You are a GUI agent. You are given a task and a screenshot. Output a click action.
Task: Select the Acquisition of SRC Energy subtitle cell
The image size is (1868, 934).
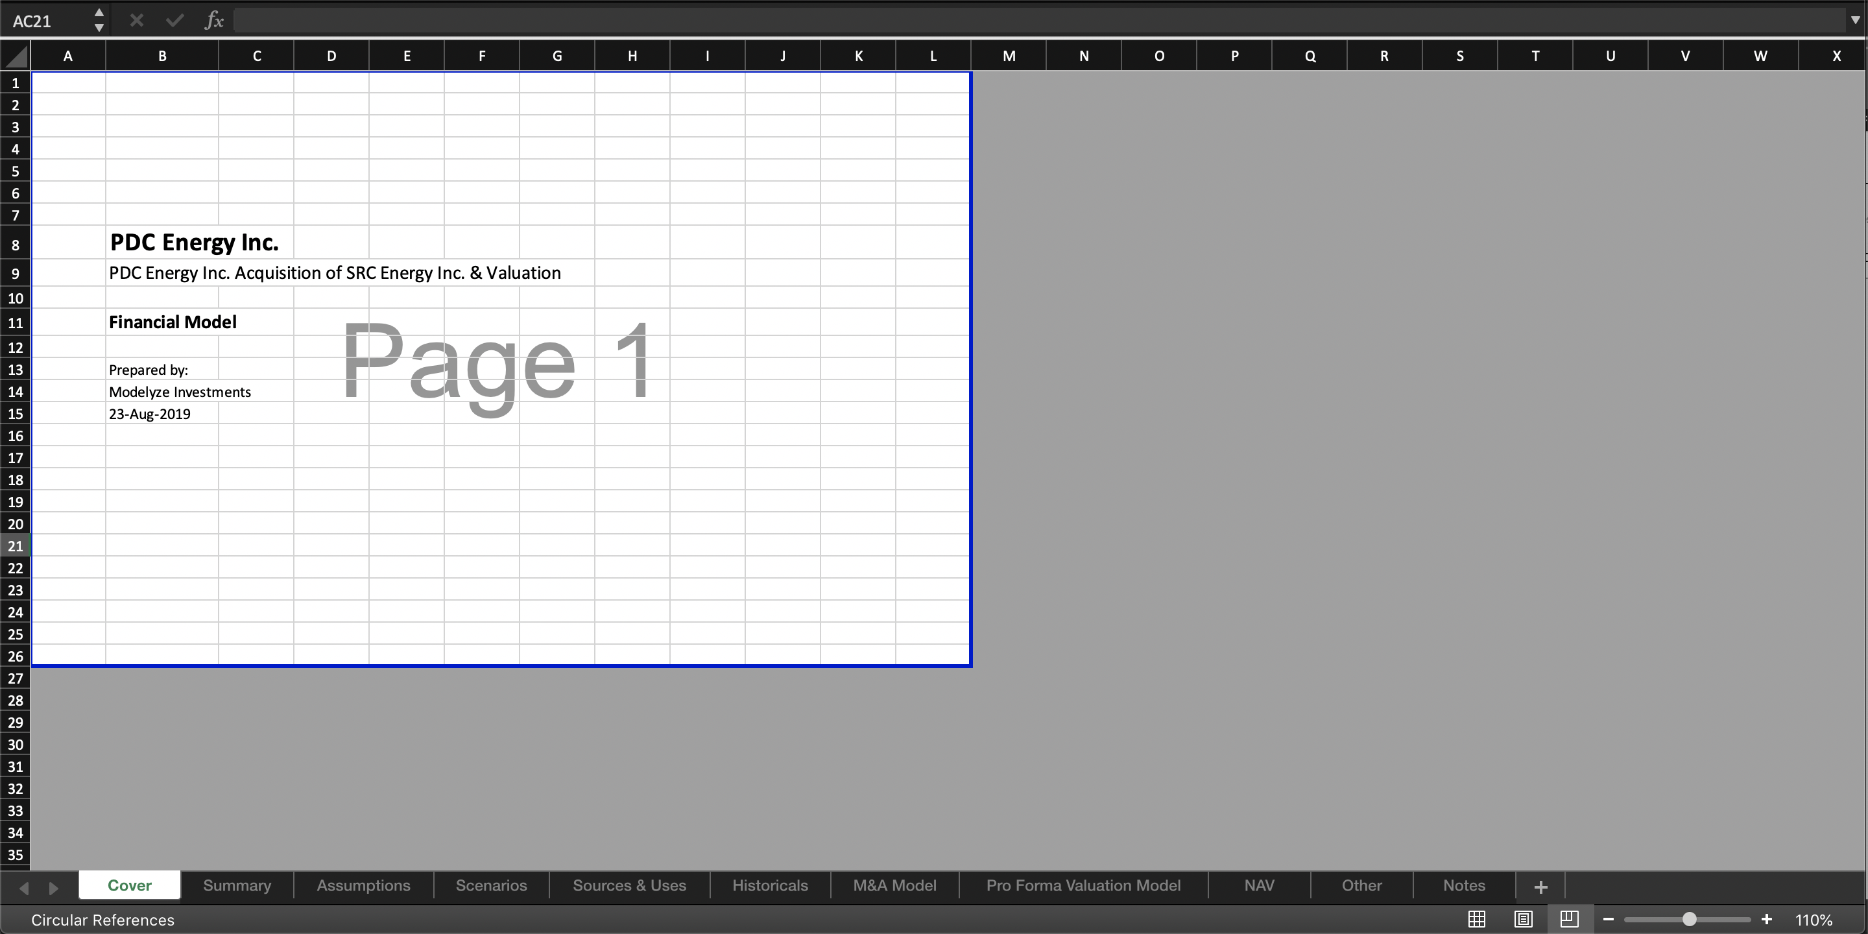[162, 273]
